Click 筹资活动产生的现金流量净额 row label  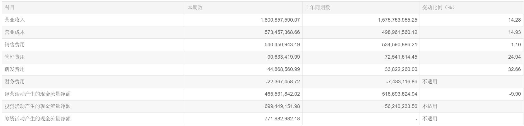coord(38,119)
